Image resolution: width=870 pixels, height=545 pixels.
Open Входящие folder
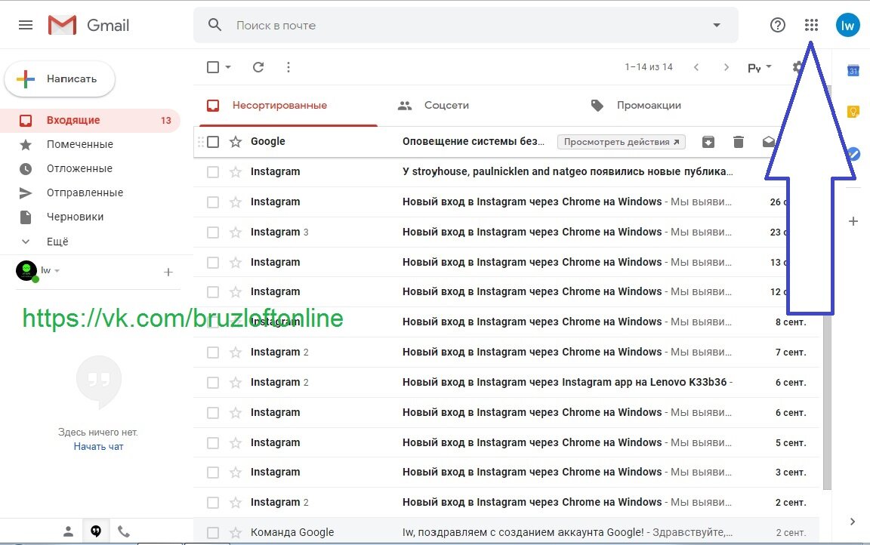pyautogui.click(x=90, y=120)
